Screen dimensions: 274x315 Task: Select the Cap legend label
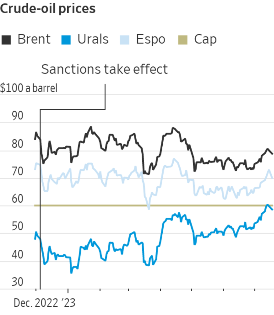click(x=205, y=39)
